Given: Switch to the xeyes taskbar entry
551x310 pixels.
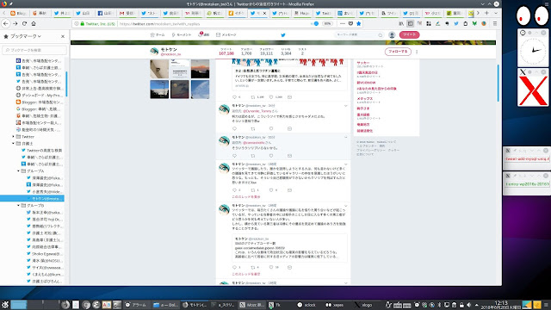Looking at the screenshot, I should point(335,305).
